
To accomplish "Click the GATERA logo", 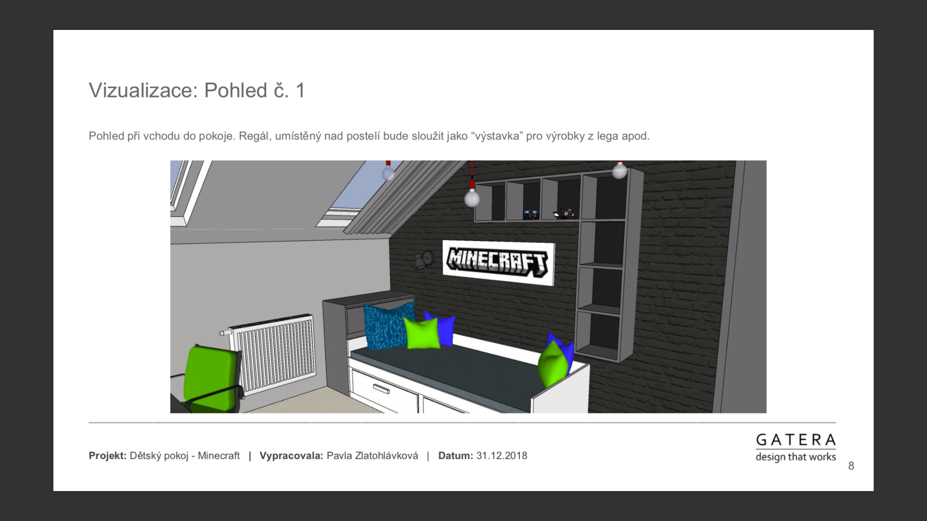I will point(796,440).
